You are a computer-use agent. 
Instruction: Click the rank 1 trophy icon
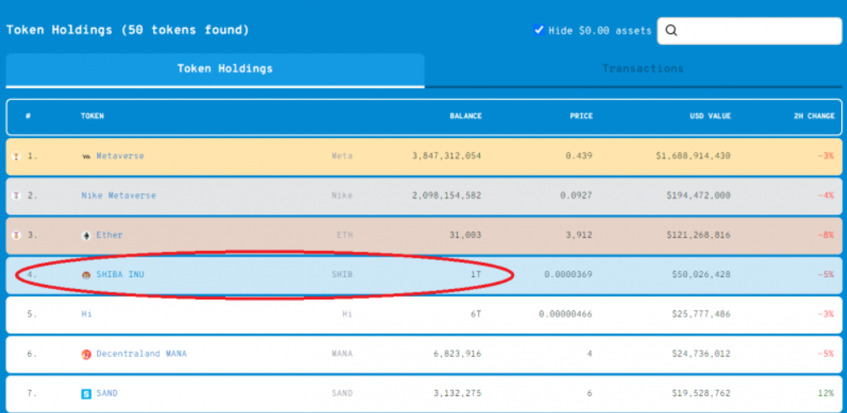(x=17, y=157)
